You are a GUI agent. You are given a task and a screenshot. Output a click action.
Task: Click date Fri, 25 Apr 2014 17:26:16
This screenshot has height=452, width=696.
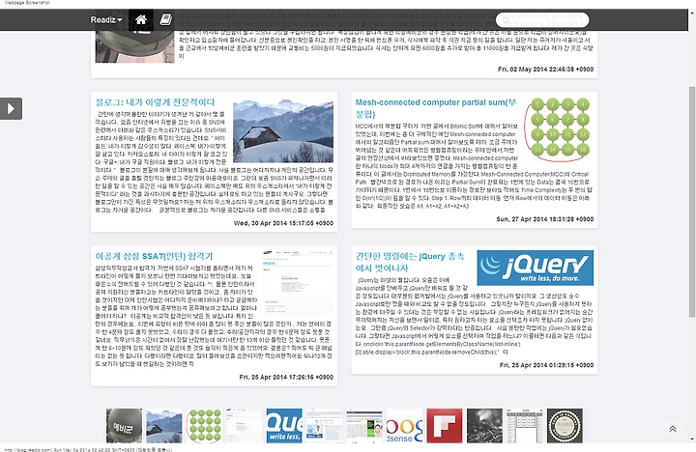coord(286,377)
